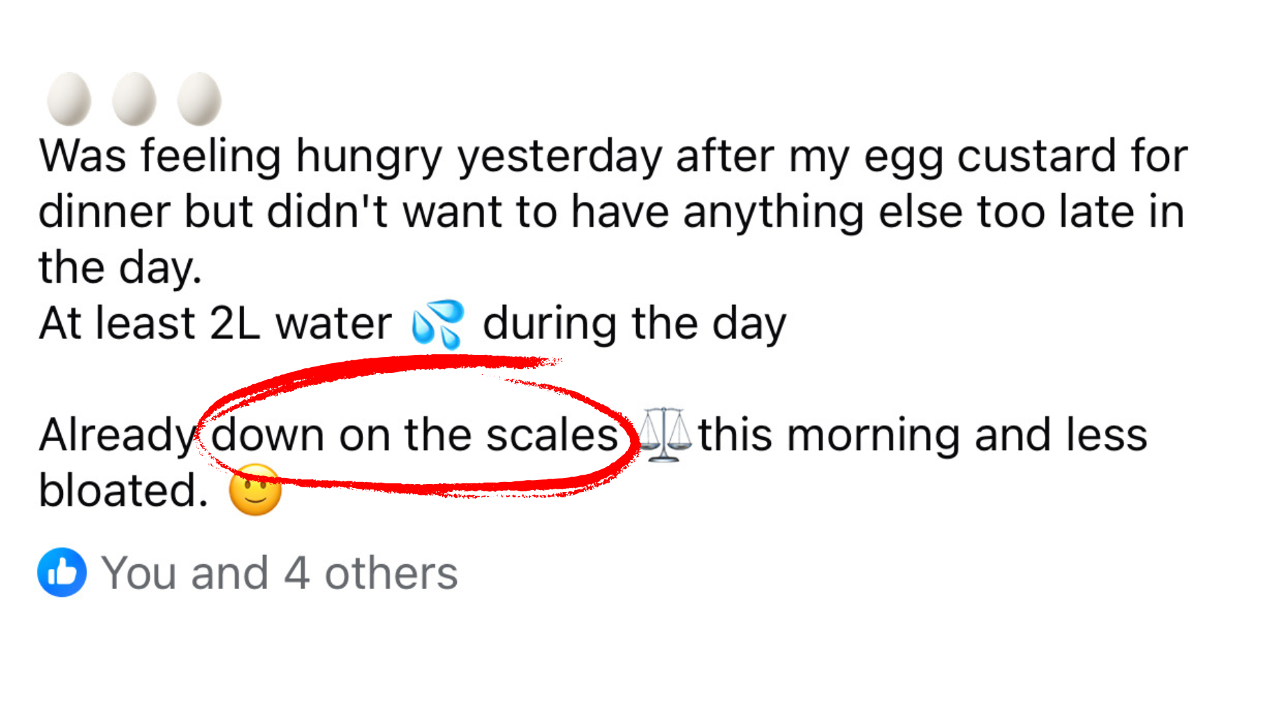The width and height of the screenshot is (1284, 722).
Task: Click the word 'hungry' in first line
Action: click(x=368, y=156)
